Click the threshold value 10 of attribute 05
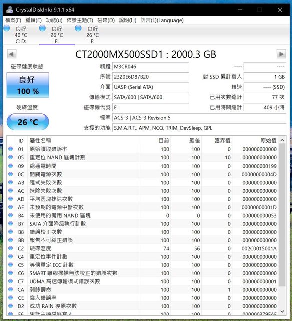The height and width of the screenshot is (321, 292). tap(228, 157)
